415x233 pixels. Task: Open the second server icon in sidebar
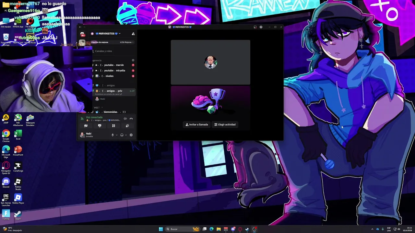82,43
